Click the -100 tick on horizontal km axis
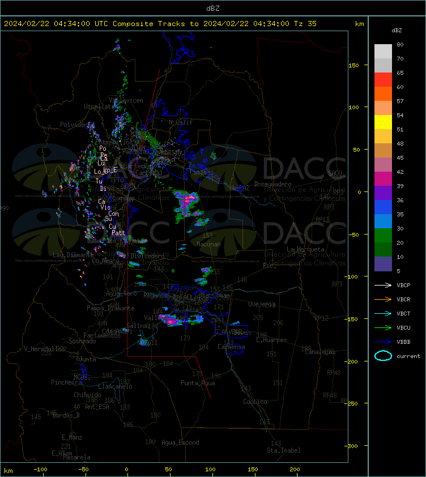Viewport: 426px width, 477px height. click(40, 469)
